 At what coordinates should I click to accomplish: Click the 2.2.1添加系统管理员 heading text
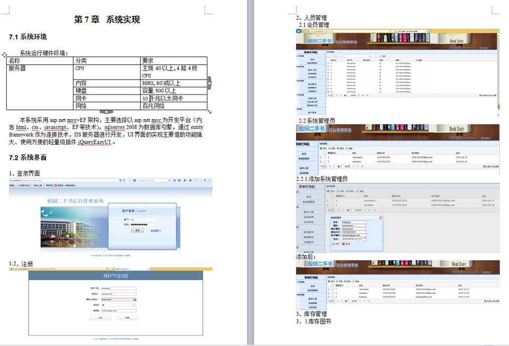[322, 179]
